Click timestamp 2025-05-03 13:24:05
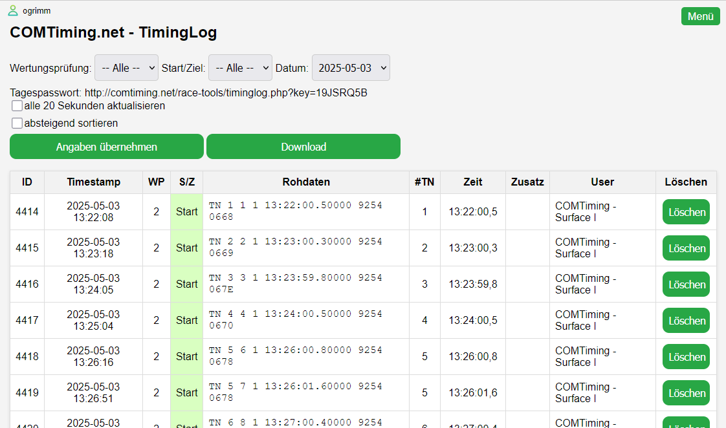 (94, 284)
